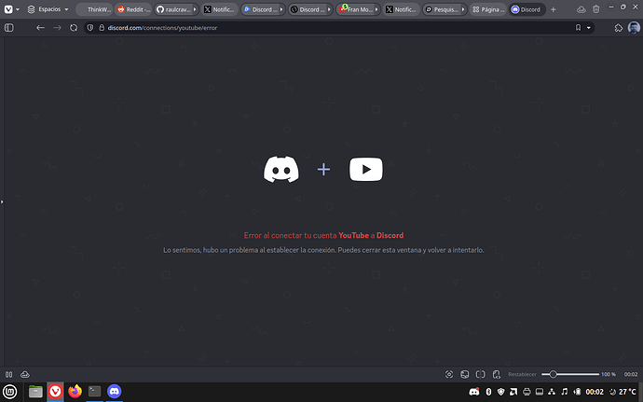Go back to previous page
This screenshot has height=402, width=643.
pyautogui.click(x=40, y=27)
